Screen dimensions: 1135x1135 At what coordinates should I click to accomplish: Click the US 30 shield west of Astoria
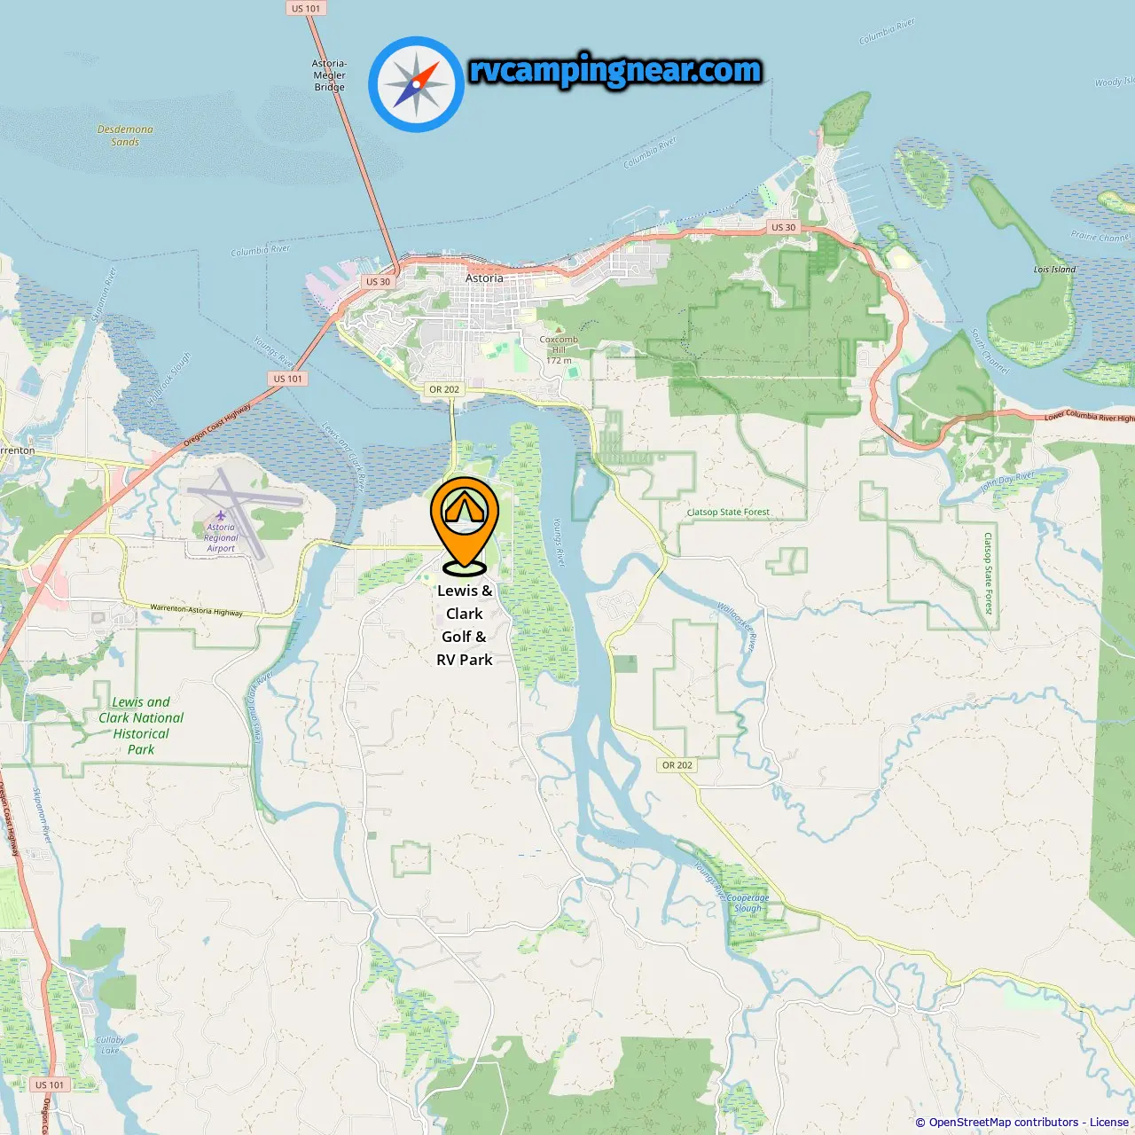pyautogui.click(x=378, y=281)
